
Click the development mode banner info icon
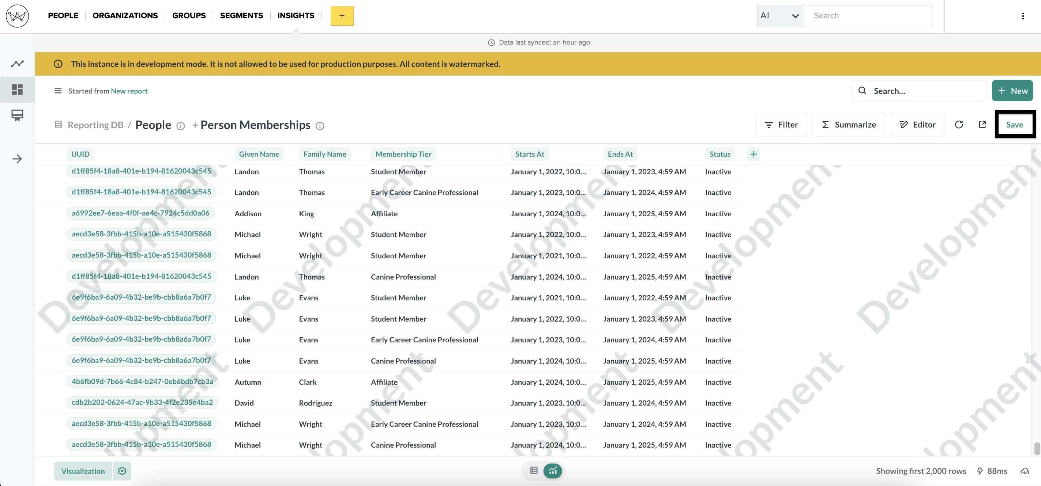(58, 64)
